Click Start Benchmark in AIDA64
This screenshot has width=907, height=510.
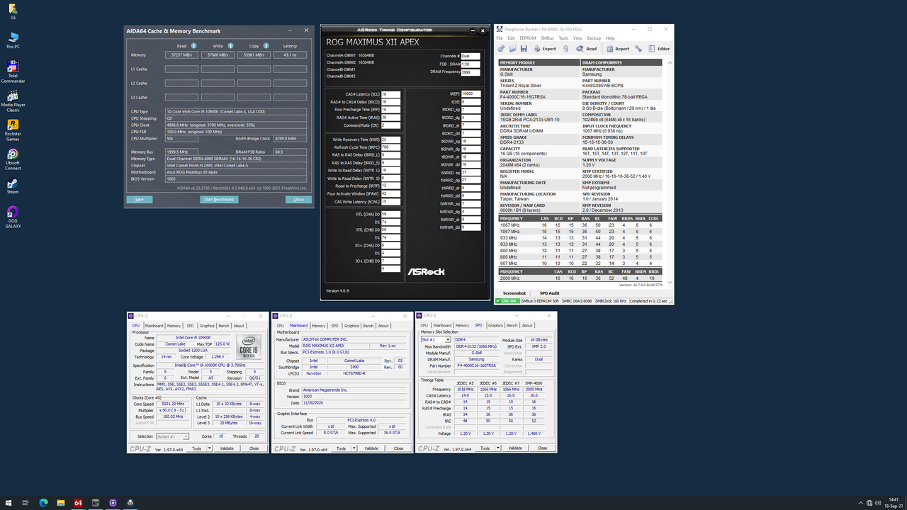click(x=219, y=199)
